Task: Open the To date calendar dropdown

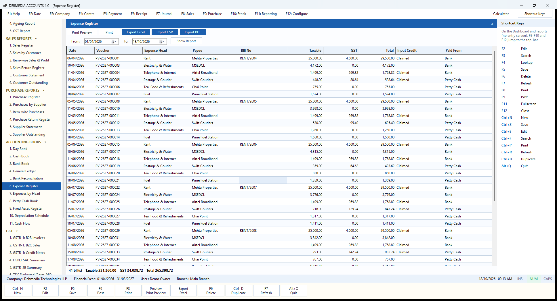Action: (x=162, y=41)
